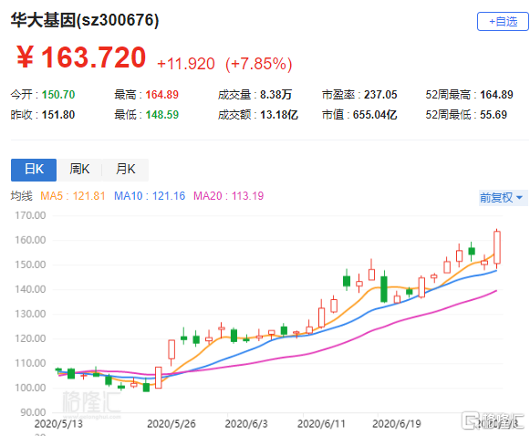The image size is (530, 436).
Task: Click the 最高 value 164.89
Action: tap(161, 95)
